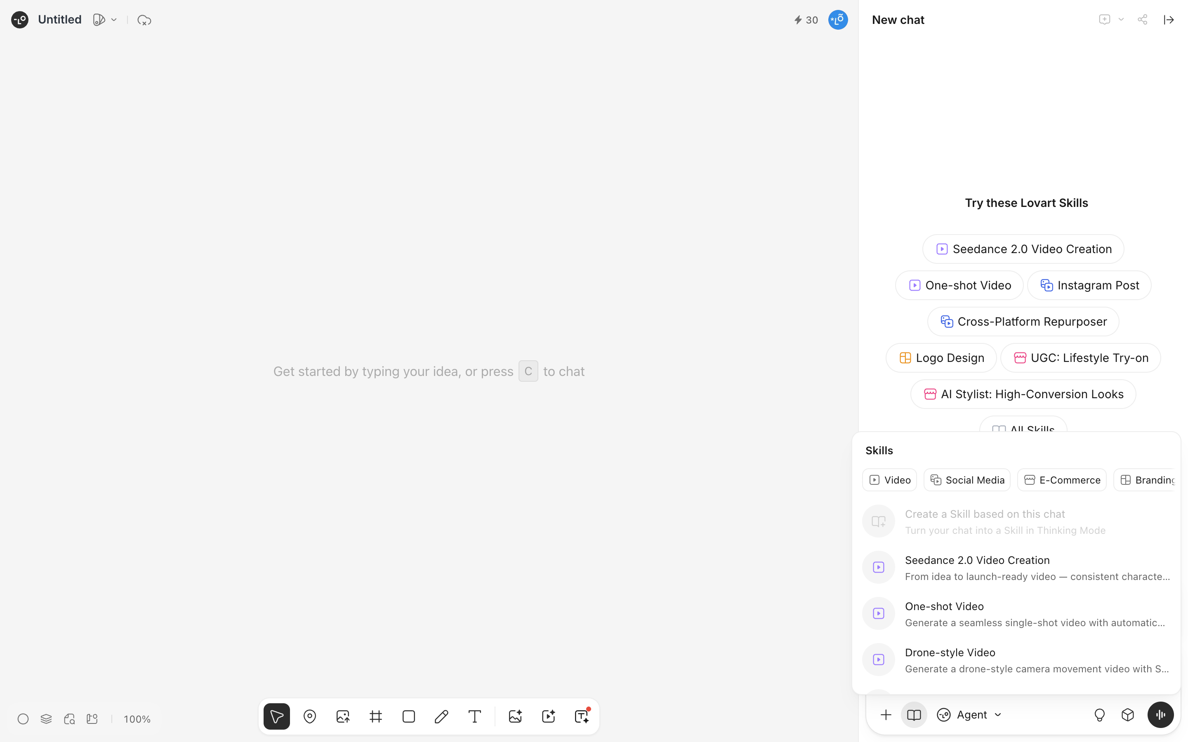Viewport: 1188px width, 742px height.
Task: Click the Lovart logo home icon
Action: coord(20,20)
